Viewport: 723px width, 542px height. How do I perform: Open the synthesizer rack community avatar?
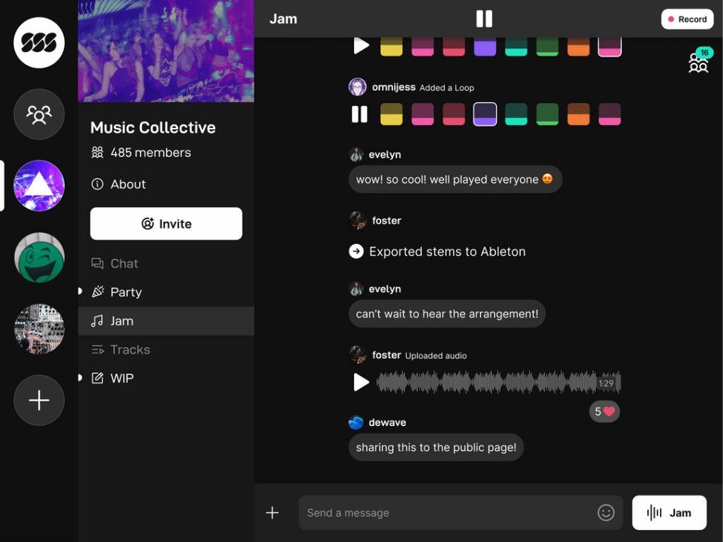pyautogui.click(x=39, y=329)
